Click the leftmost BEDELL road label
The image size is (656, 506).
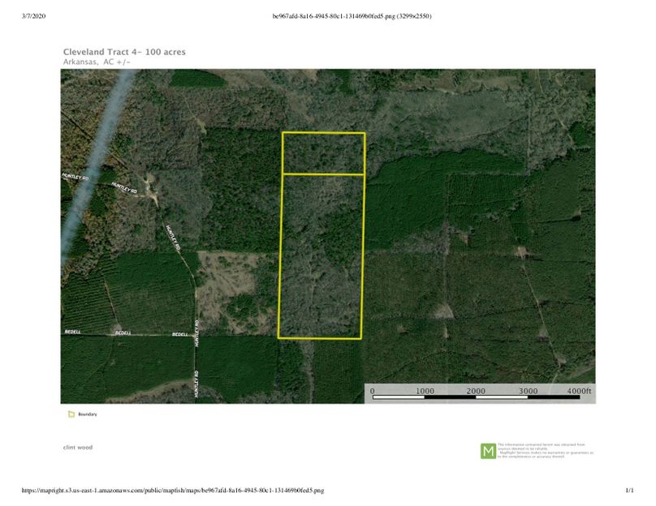[74, 332]
